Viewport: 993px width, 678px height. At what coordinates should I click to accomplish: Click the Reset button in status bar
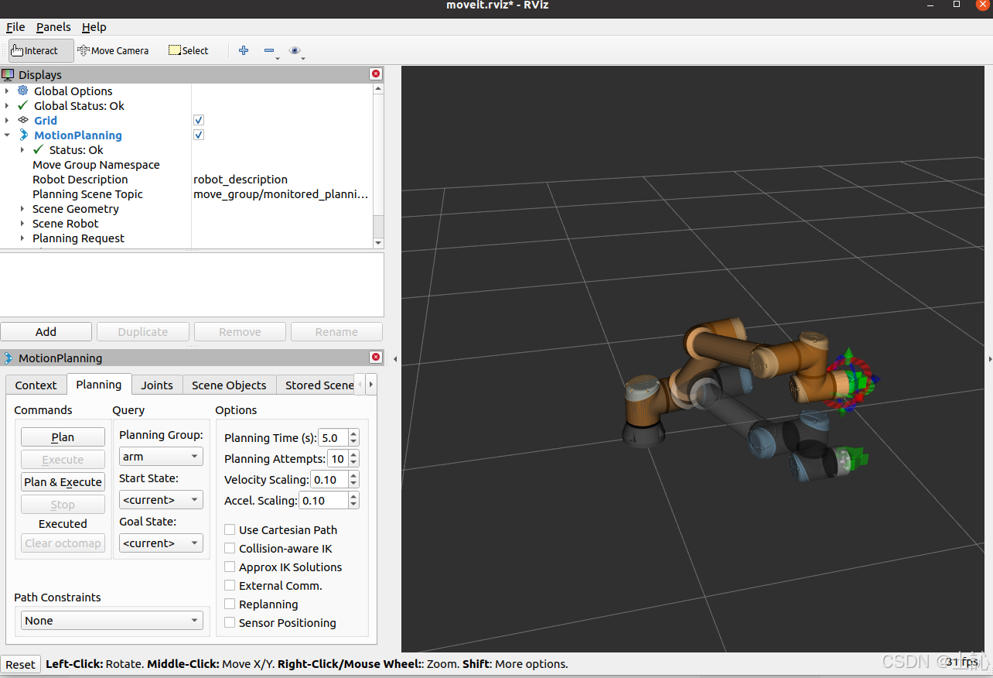tap(21, 664)
